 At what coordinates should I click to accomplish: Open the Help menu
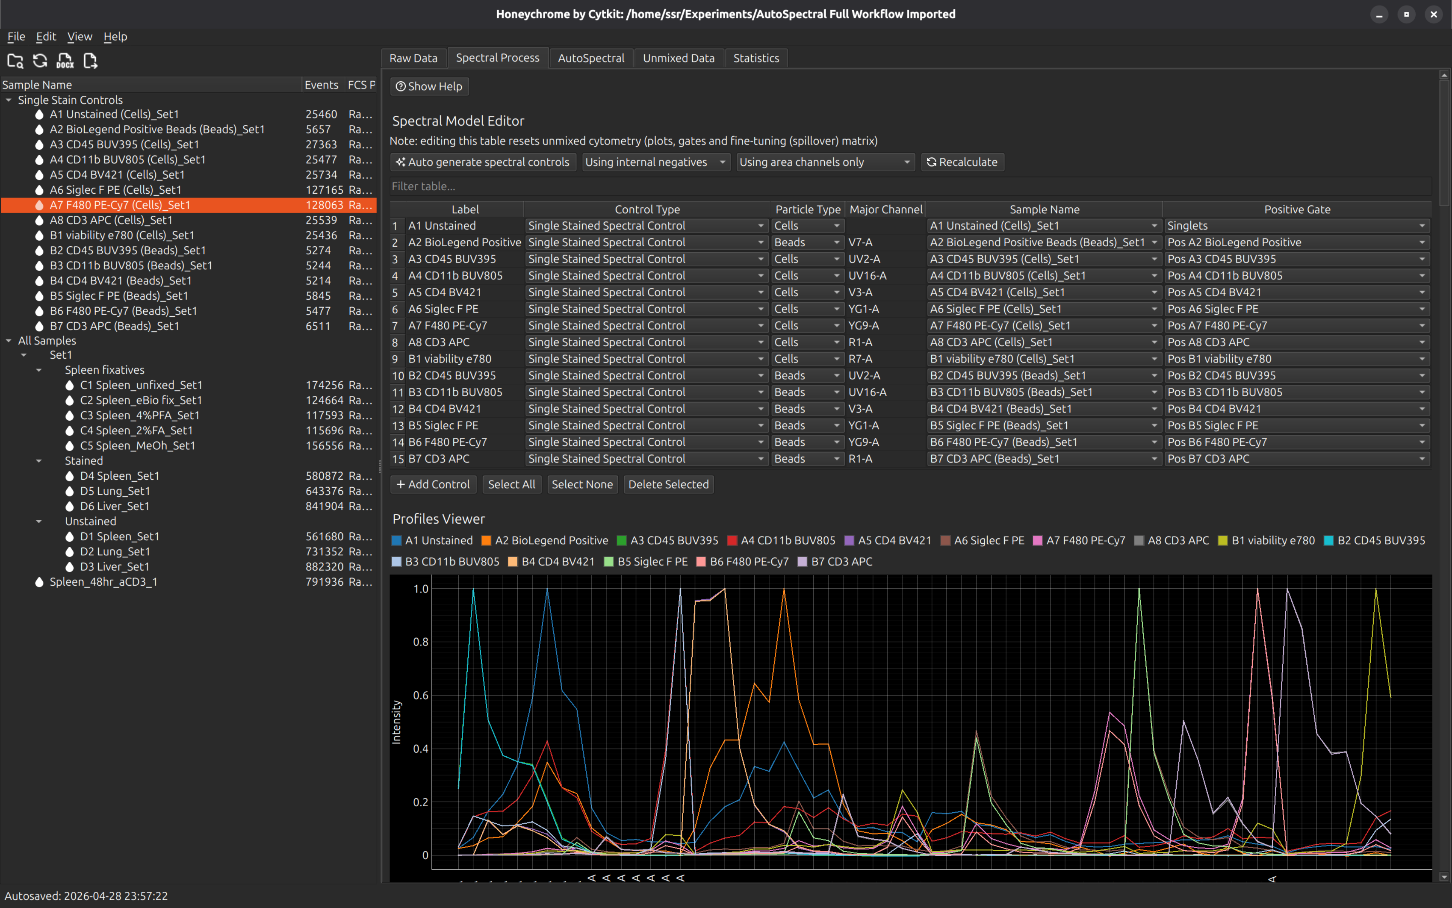tap(115, 37)
